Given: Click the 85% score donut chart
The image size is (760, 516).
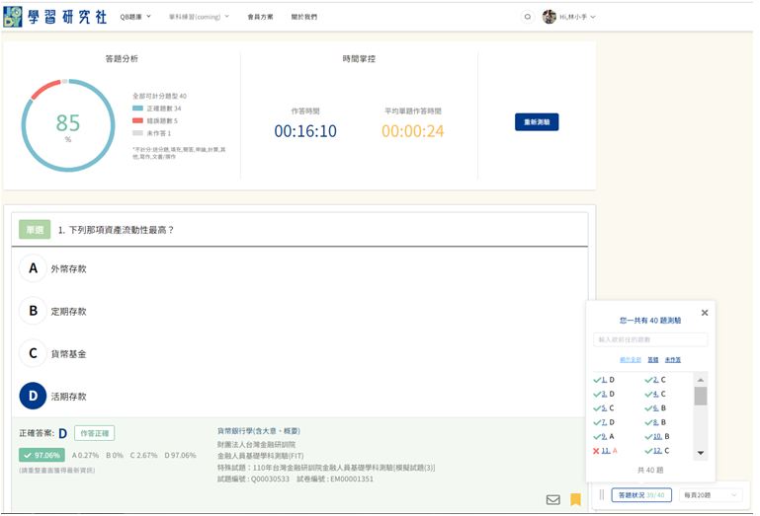Looking at the screenshot, I should coord(67,125).
